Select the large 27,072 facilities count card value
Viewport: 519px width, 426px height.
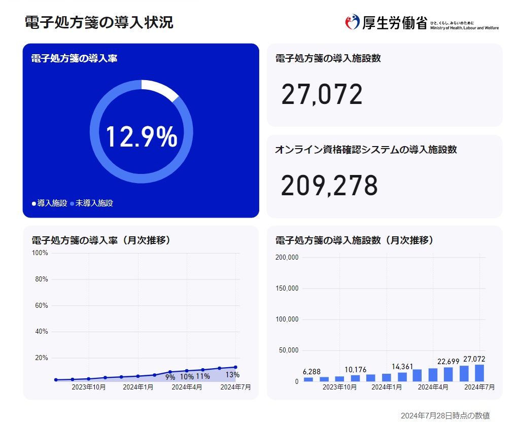coord(322,95)
